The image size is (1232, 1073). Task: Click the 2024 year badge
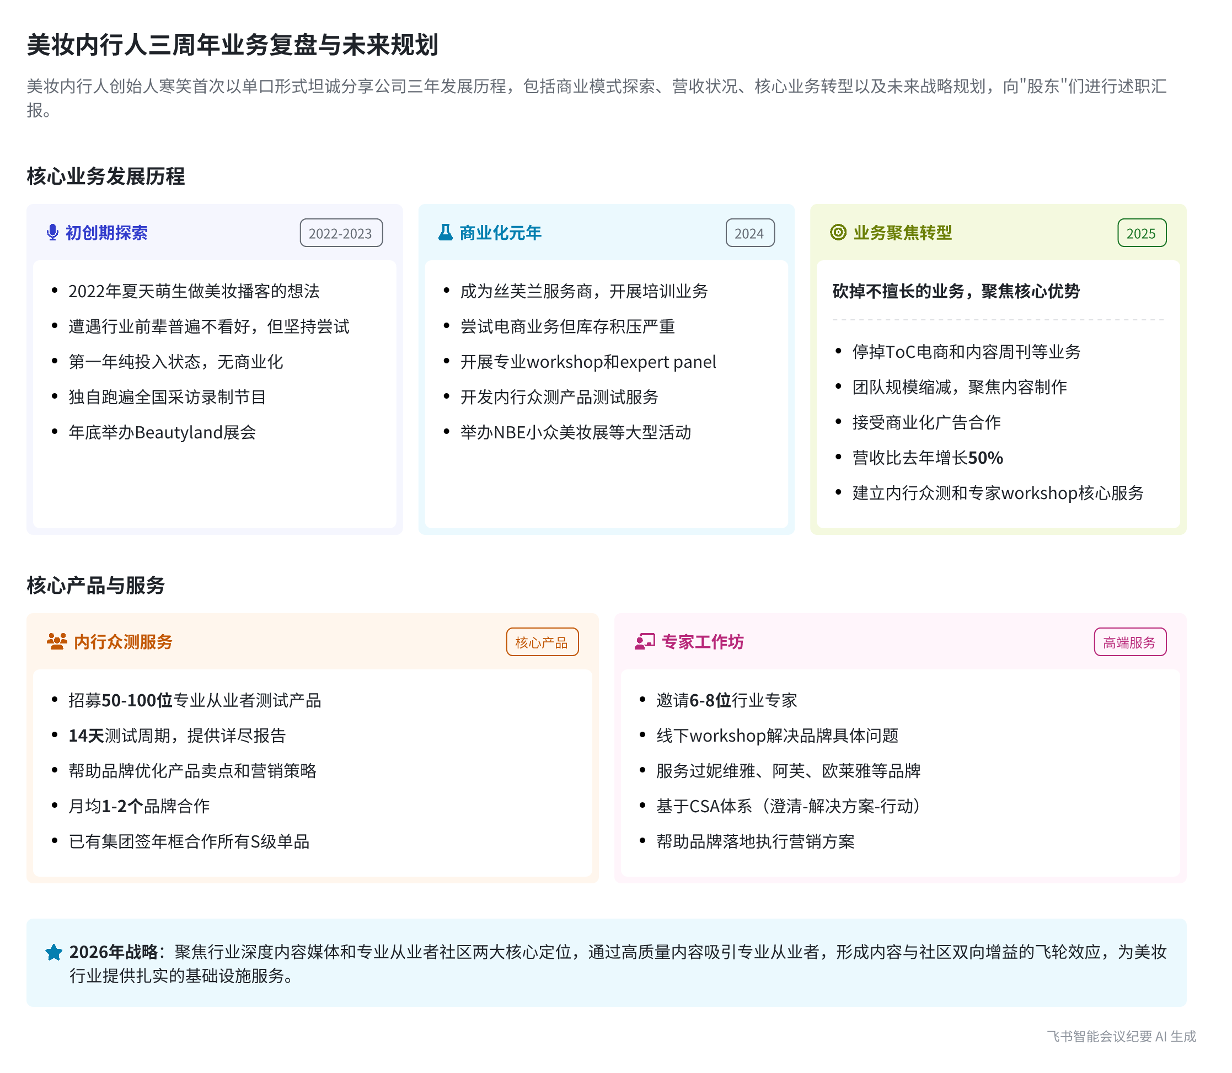tap(750, 234)
